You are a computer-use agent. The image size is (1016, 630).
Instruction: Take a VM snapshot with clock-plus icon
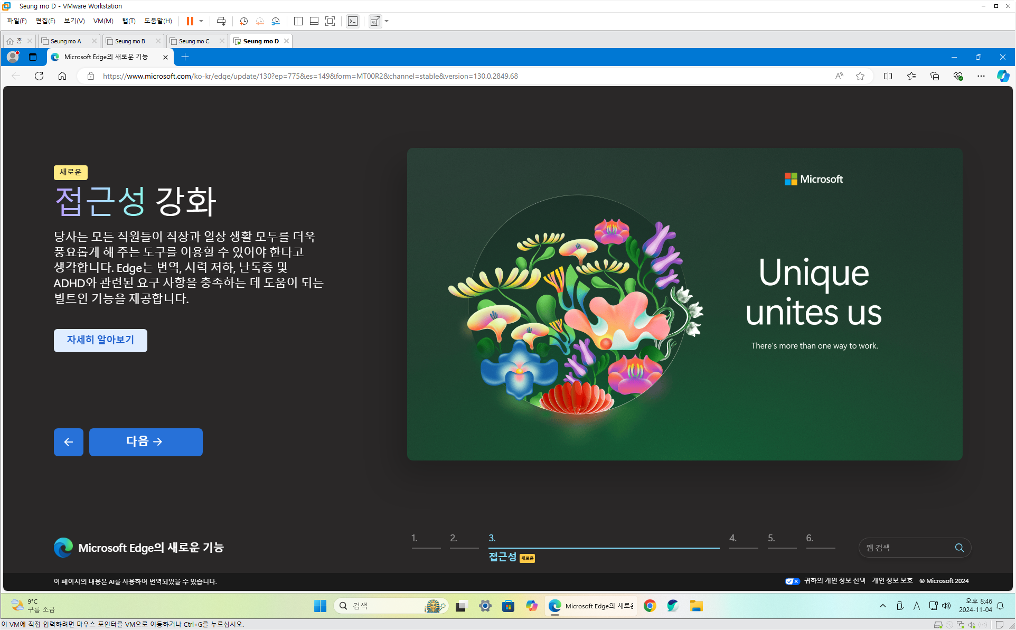click(243, 21)
